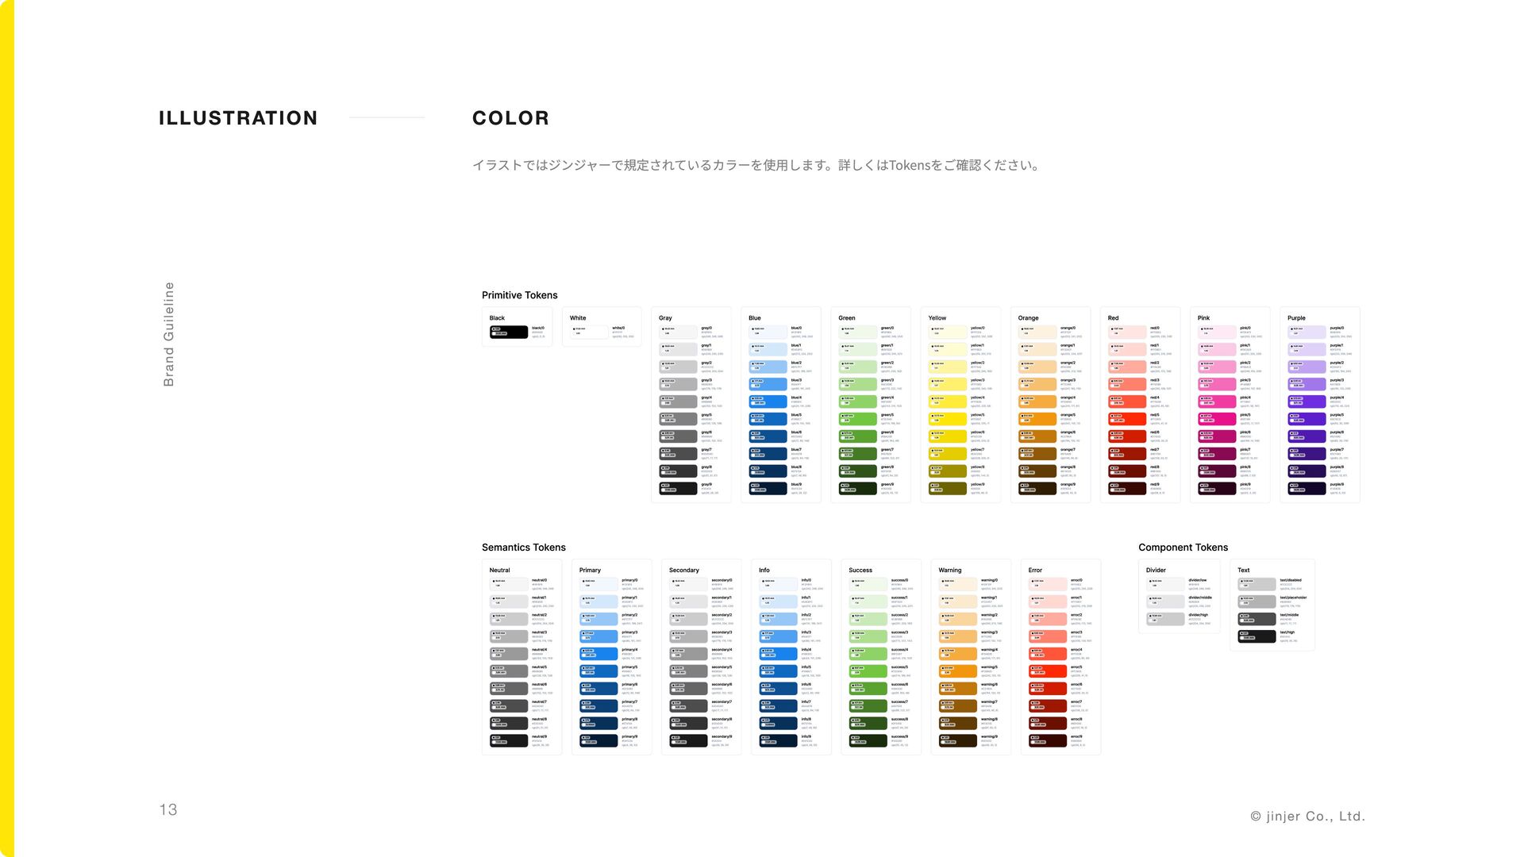Click the pink/4 primitive swatch
Screen dimensions: 1524x857
1217,402
